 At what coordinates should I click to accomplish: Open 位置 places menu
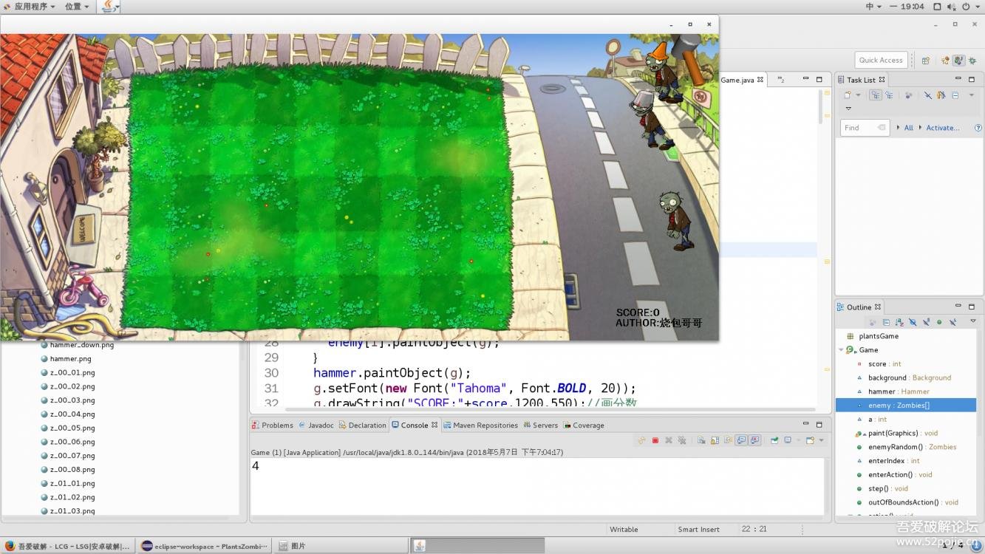coord(77,6)
